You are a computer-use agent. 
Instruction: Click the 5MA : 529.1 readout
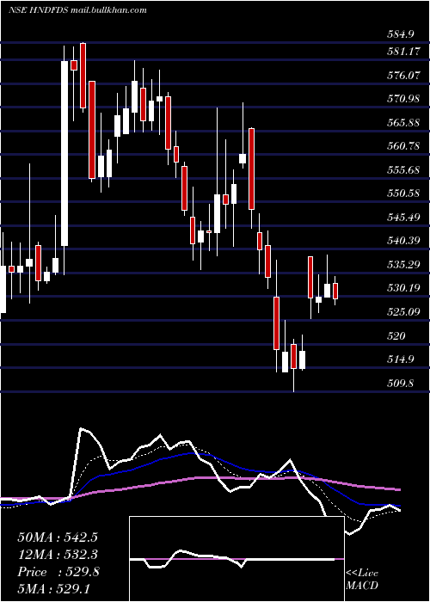click(x=53, y=589)
